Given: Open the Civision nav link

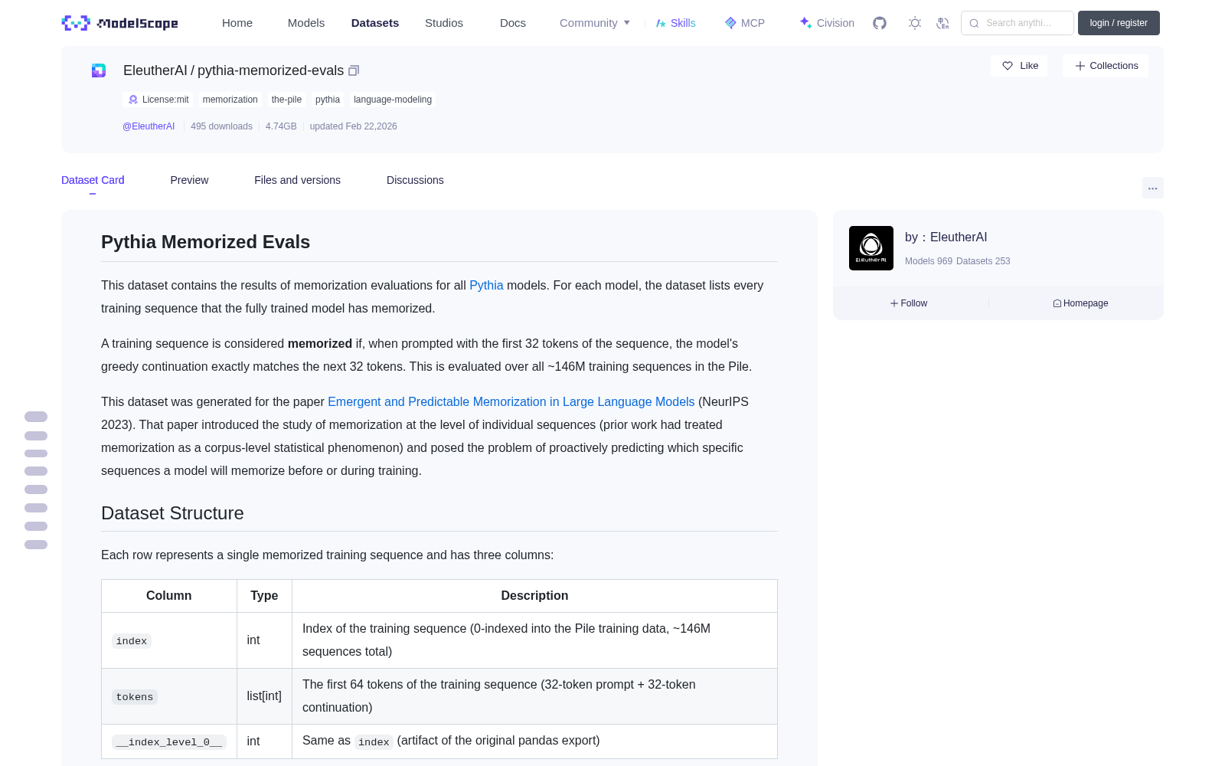Looking at the screenshot, I should [827, 23].
